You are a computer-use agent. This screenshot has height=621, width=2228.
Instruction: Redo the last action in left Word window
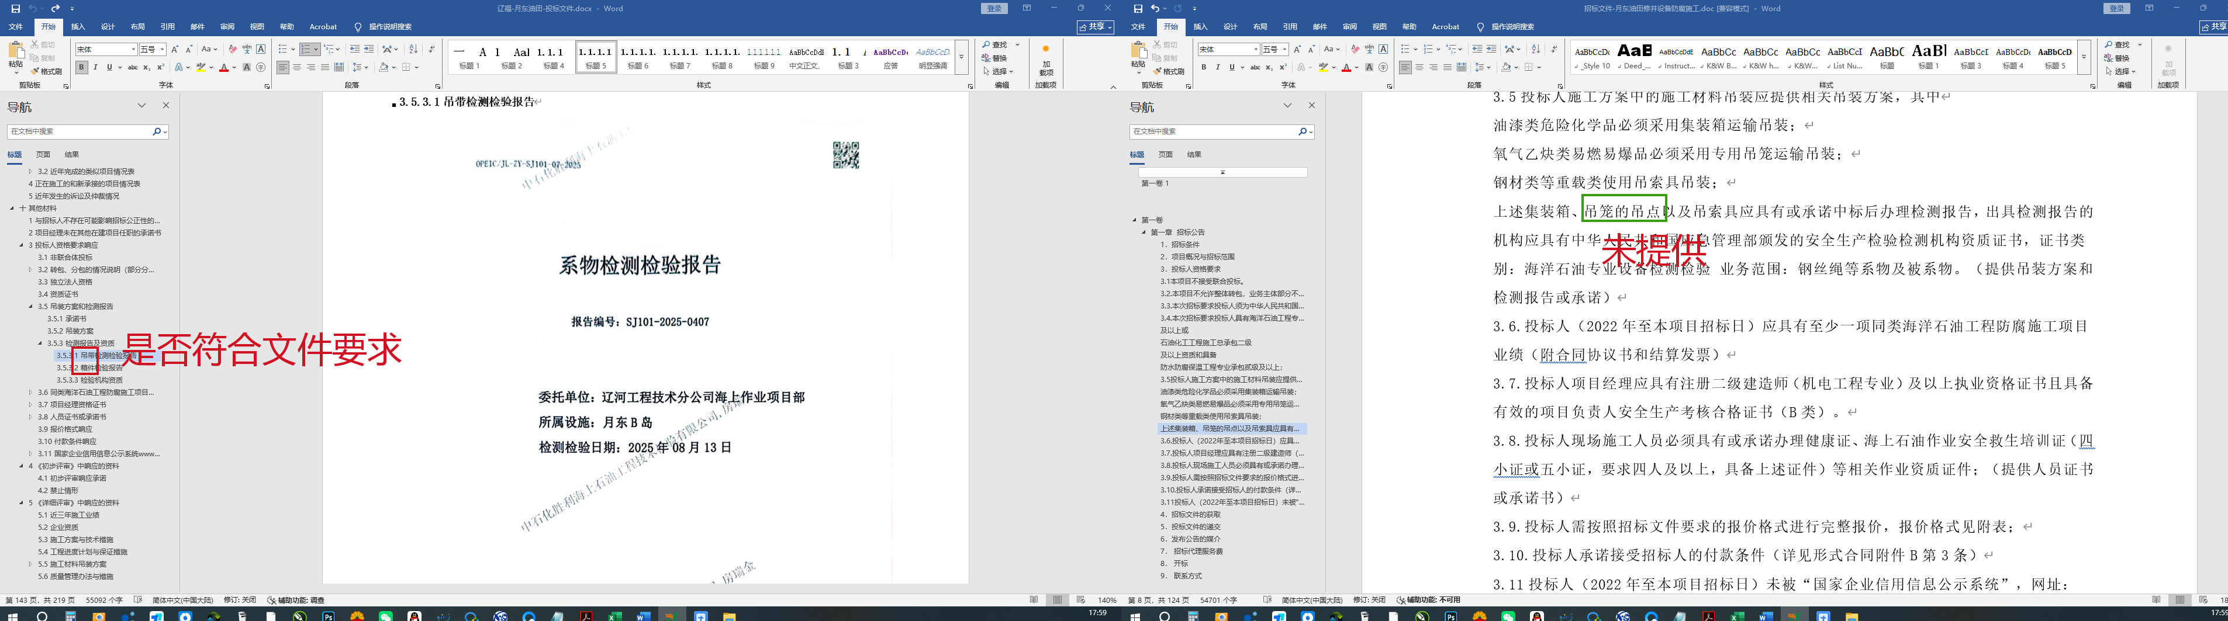(56, 9)
